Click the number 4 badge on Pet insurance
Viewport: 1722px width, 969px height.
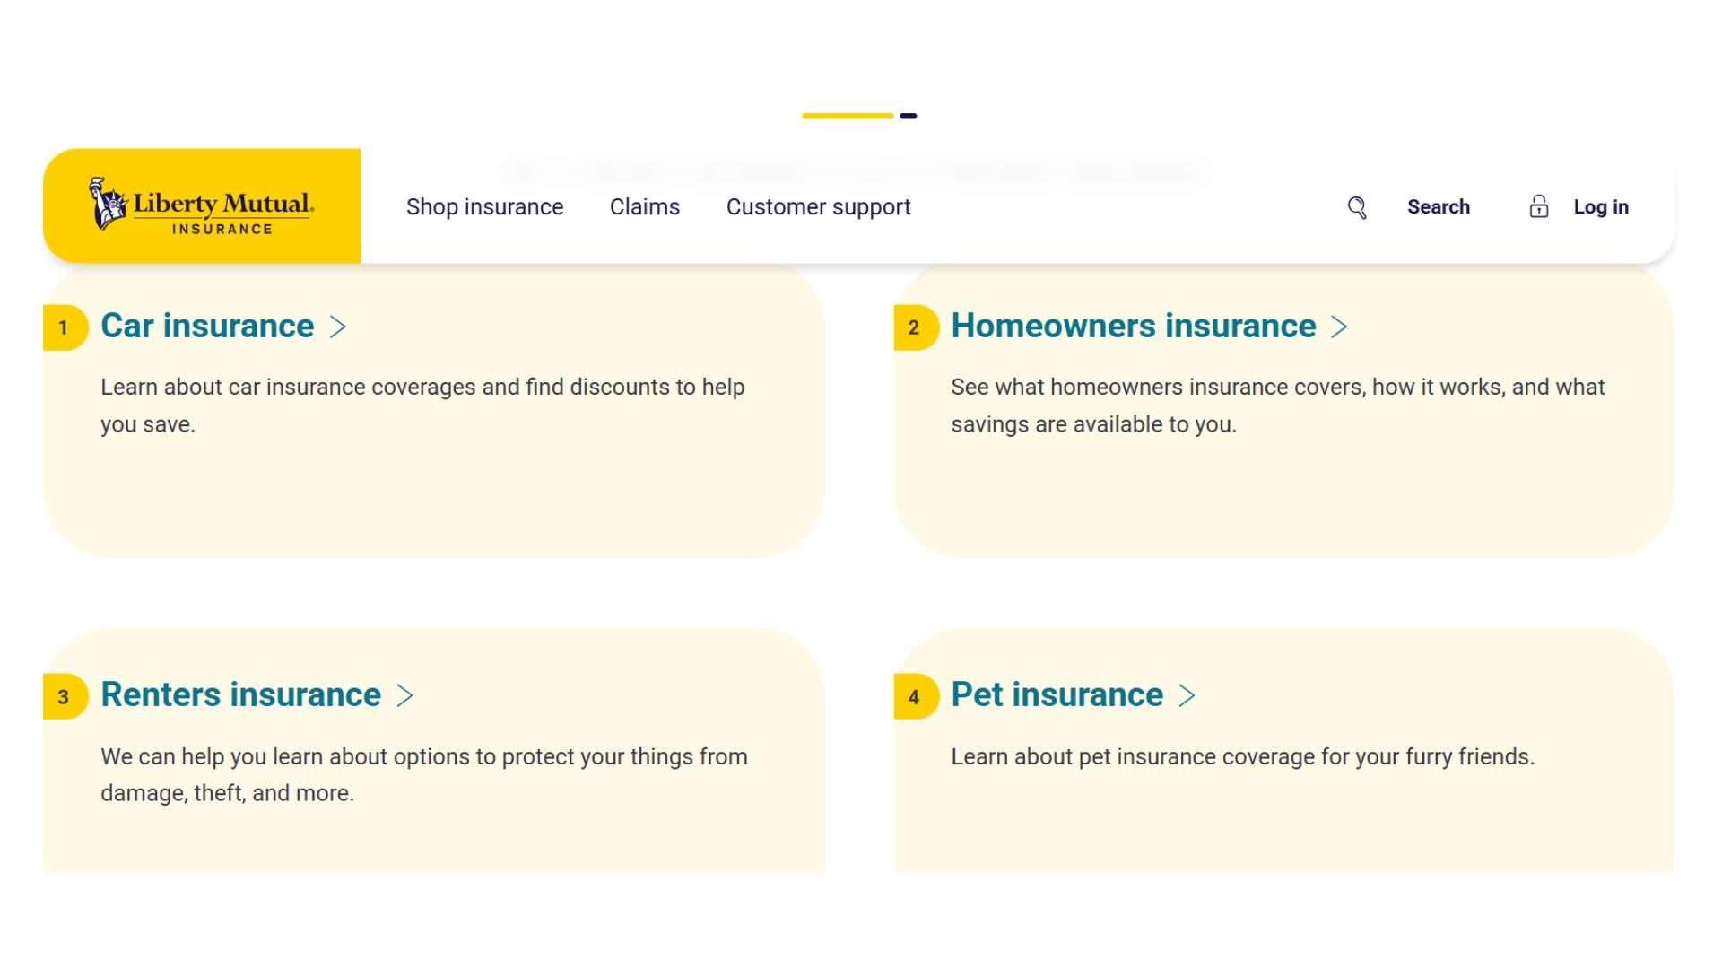point(916,697)
